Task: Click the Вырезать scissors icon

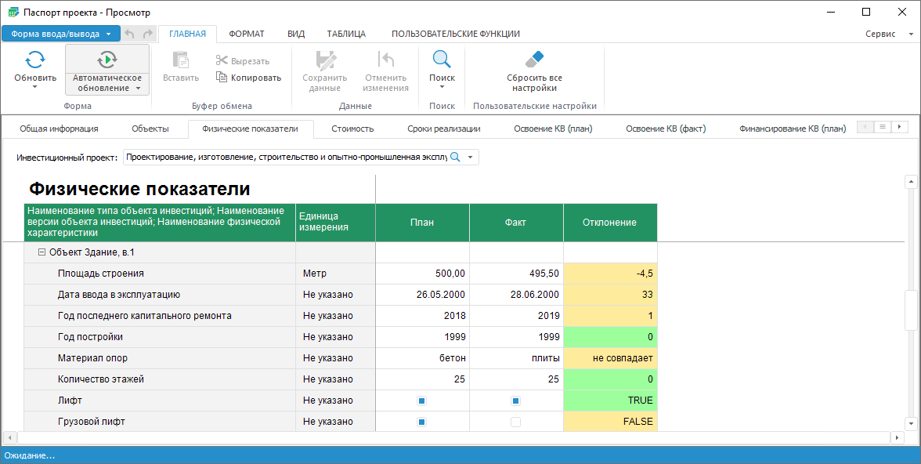Action: pyautogui.click(x=222, y=61)
